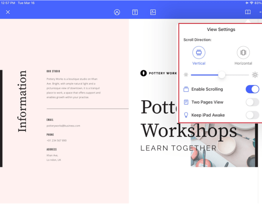Choose Horizontal scroll direction icon

click(243, 53)
